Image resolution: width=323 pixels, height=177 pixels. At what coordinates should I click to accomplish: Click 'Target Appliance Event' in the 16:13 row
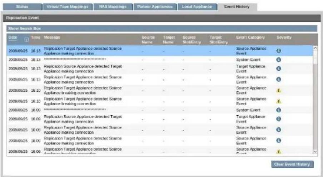click(x=251, y=69)
